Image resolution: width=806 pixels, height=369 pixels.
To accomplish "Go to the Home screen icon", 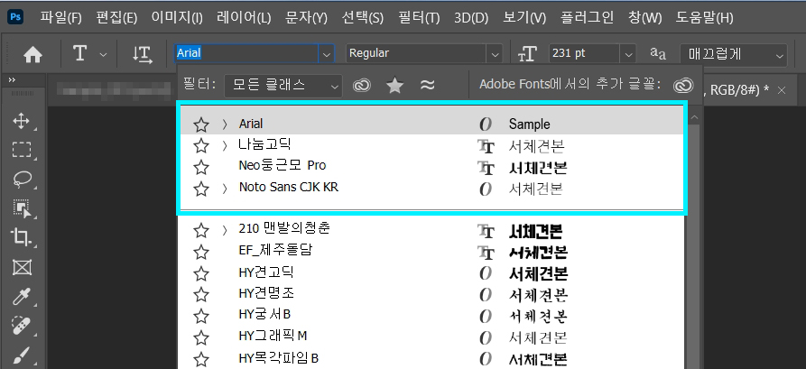I will [x=32, y=53].
